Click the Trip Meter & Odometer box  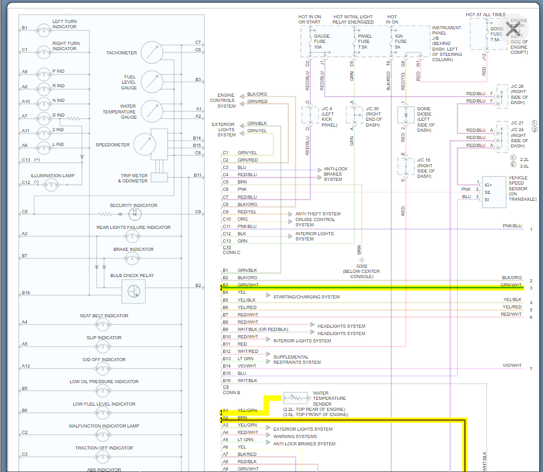click(159, 177)
